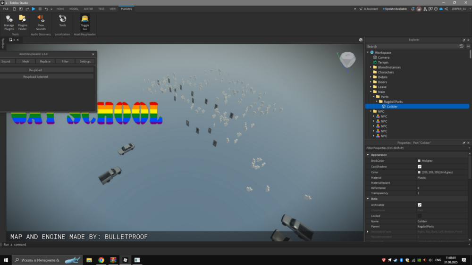Viewport: 472px width, 265px height.
Task: Switch to the HOME ribbon tab
Action: coord(60,9)
